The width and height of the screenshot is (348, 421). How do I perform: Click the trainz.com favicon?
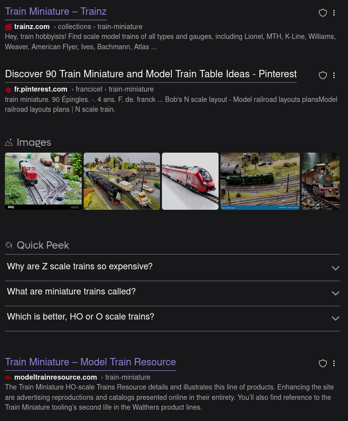coord(8,27)
